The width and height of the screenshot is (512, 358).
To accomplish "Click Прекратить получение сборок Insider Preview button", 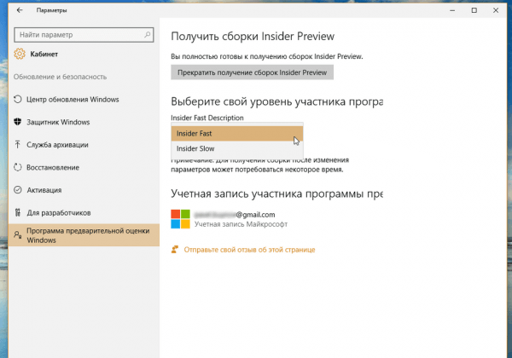I will tap(252, 72).
